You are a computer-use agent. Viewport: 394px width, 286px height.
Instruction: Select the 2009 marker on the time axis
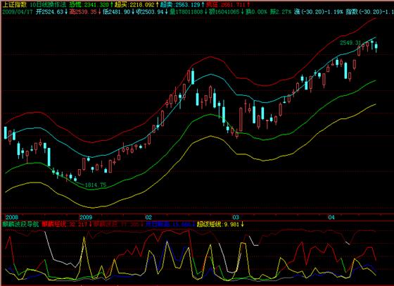[x=86, y=217]
